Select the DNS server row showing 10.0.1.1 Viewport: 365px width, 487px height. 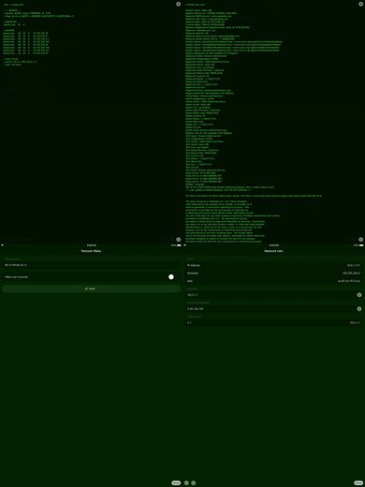[x=273, y=323]
